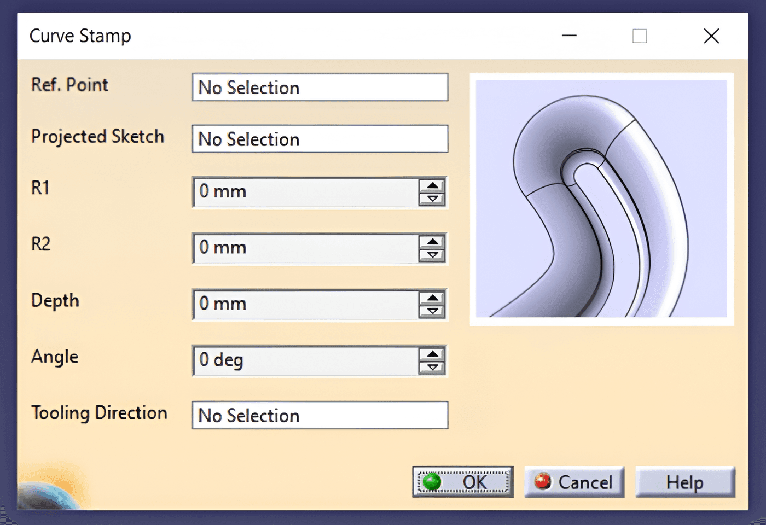The image size is (766, 525).
Task: Click the curve stamp preview image
Action: point(601,199)
